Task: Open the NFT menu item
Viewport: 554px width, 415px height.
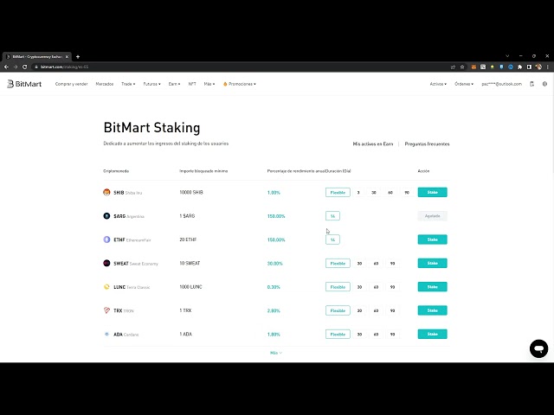Action: [192, 84]
